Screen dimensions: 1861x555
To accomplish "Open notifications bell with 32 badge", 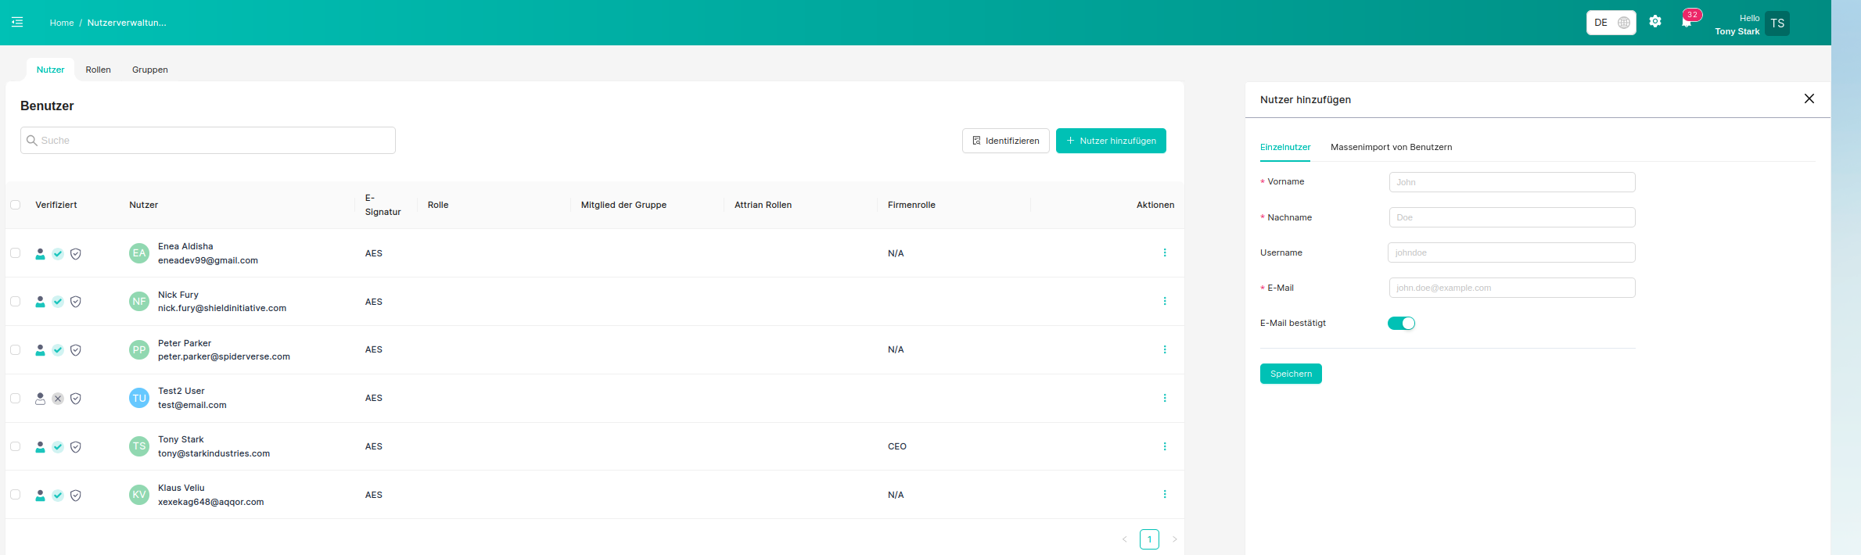I will 1687,22.
